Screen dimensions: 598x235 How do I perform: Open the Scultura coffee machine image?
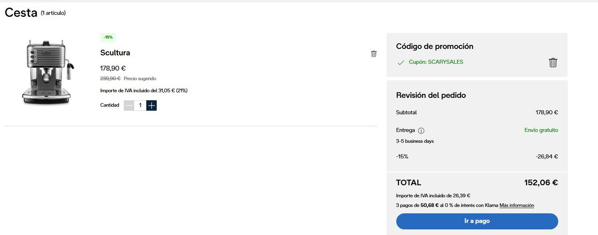click(48, 72)
